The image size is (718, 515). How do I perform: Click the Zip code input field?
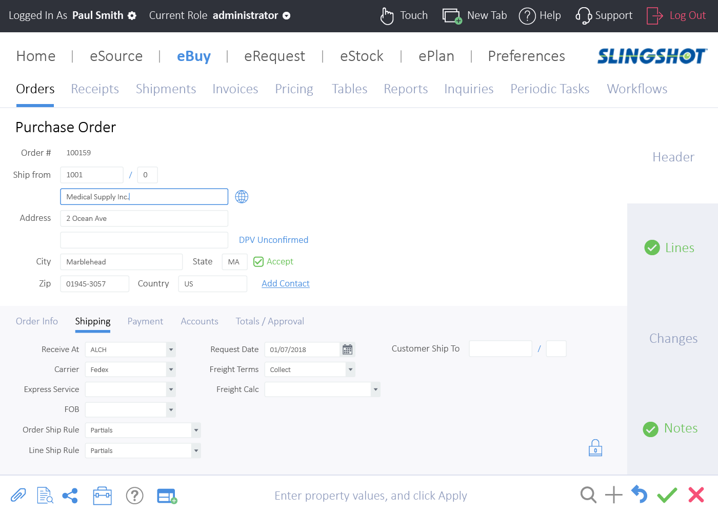94,284
